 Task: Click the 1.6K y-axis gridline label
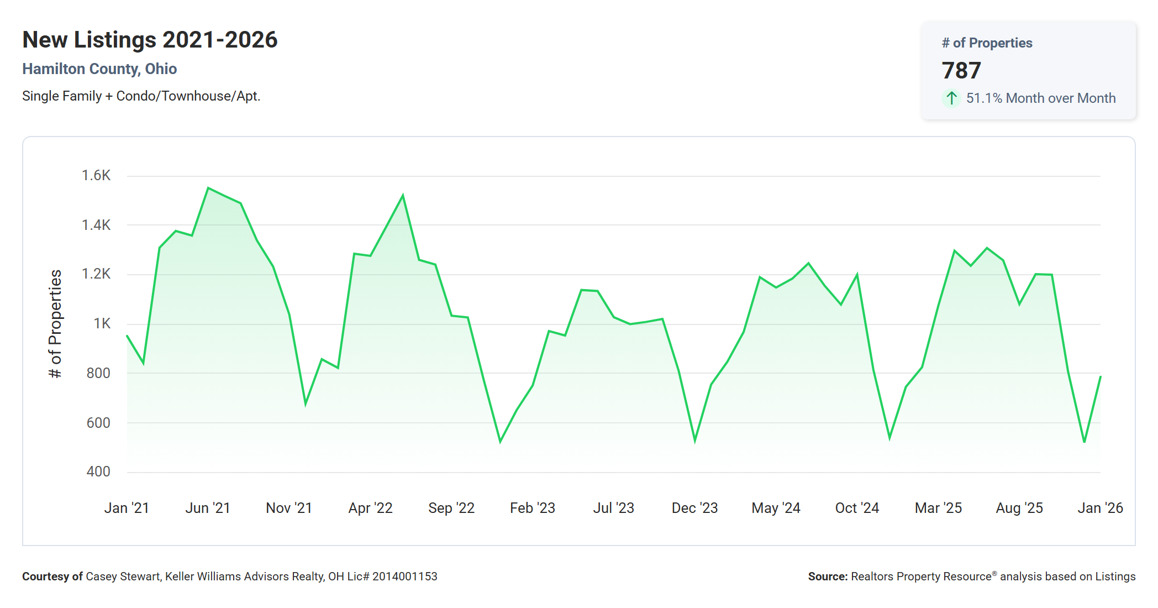click(x=97, y=175)
